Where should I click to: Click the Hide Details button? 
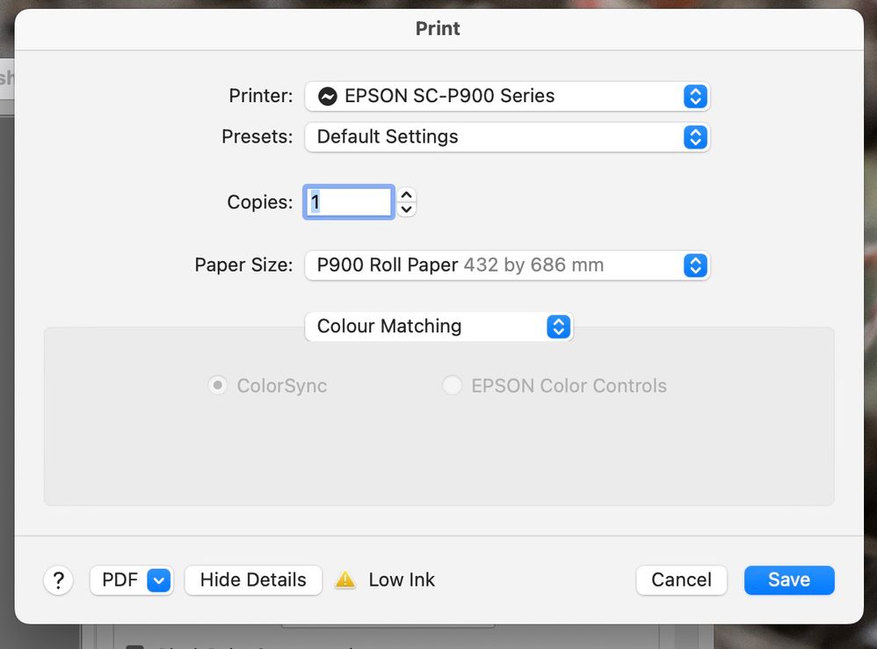pyautogui.click(x=253, y=580)
